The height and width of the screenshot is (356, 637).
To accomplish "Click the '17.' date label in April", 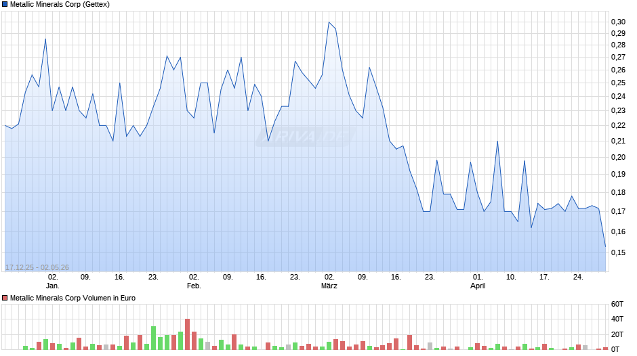I will pos(544,277).
